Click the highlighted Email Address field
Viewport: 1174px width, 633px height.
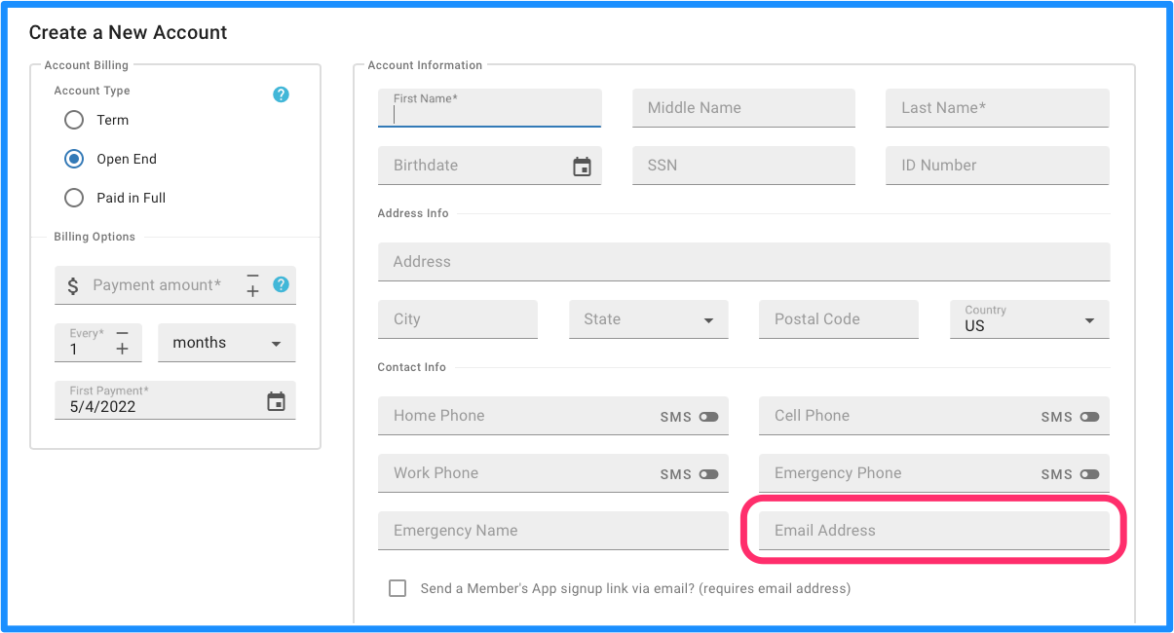click(x=933, y=530)
